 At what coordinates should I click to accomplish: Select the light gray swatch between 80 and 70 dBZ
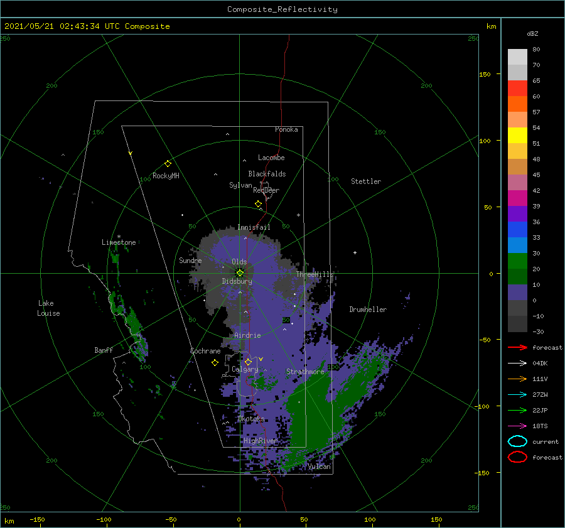coord(517,57)
